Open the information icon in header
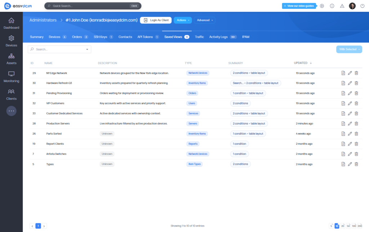The width and height of the screenshot is (369, 232). click(332, 6)
